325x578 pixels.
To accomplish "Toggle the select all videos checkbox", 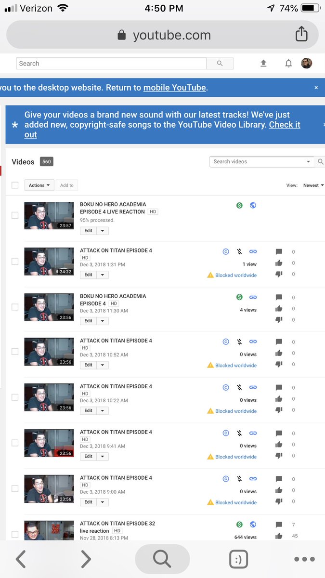I will 15,185.
